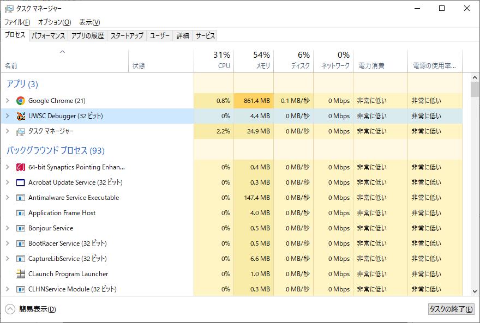
Task: Click Task Manager's 2.2% CPU cell
Action: pos(214,131)
